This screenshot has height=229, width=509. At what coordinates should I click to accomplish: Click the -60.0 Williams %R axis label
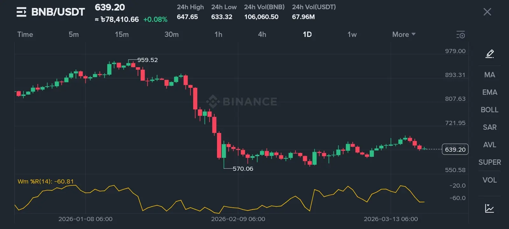click(457, 198)
